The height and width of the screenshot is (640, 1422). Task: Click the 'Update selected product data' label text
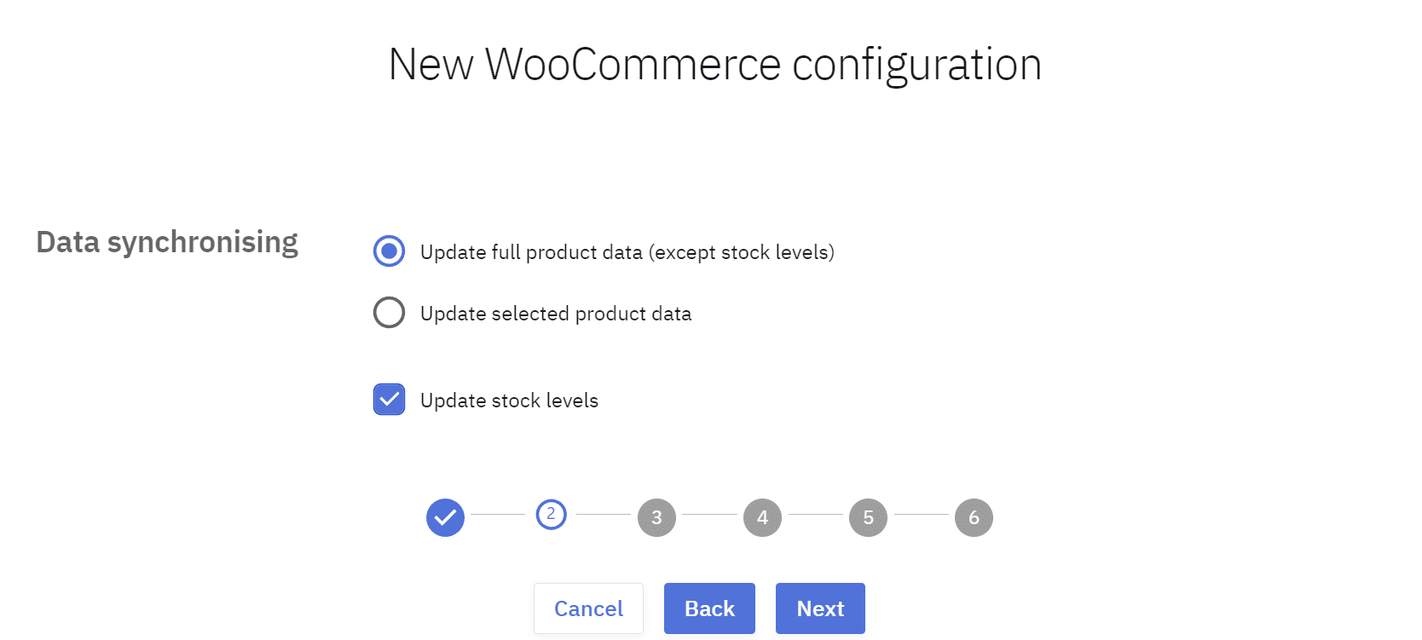(556, 314)
